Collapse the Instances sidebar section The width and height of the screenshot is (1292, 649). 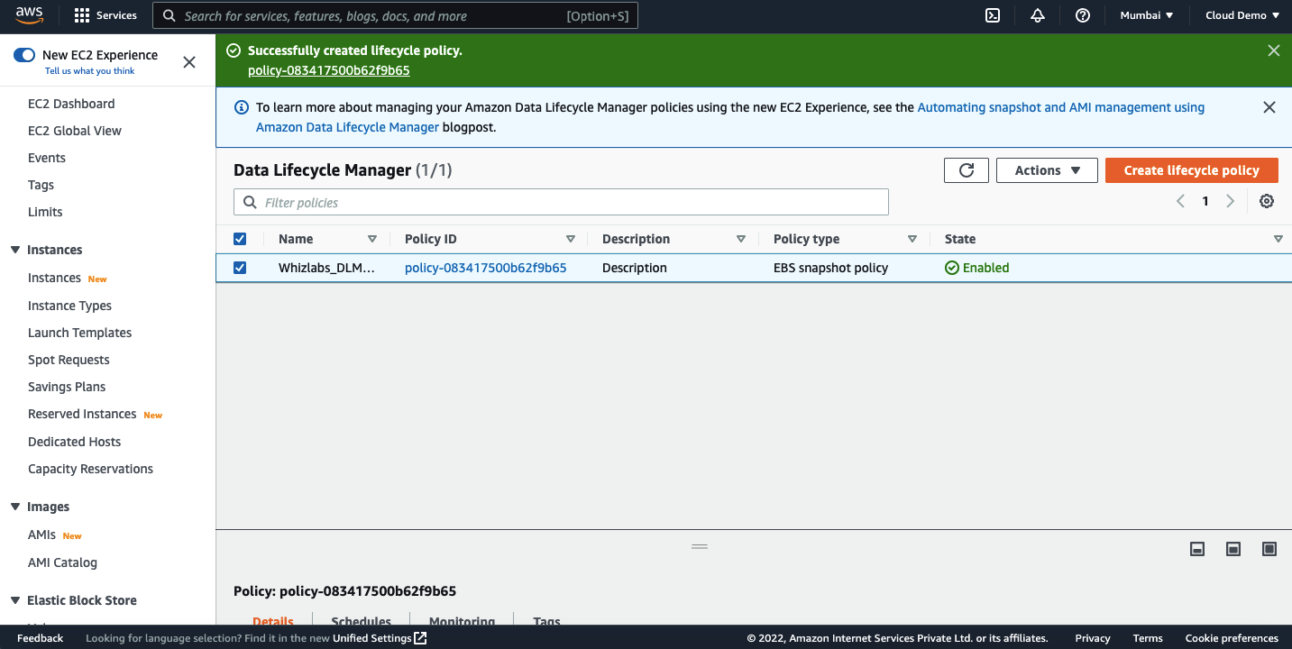pyautogui.click(x=15, y=250)
